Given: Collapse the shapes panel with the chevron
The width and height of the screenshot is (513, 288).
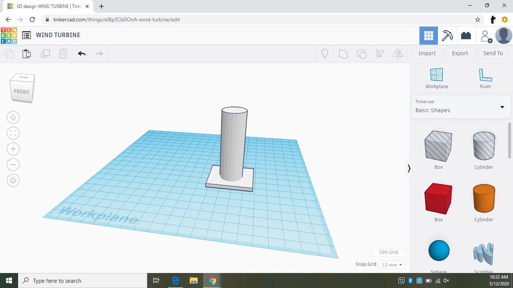Looking at the screenshot, I should (x=409, y=168).
